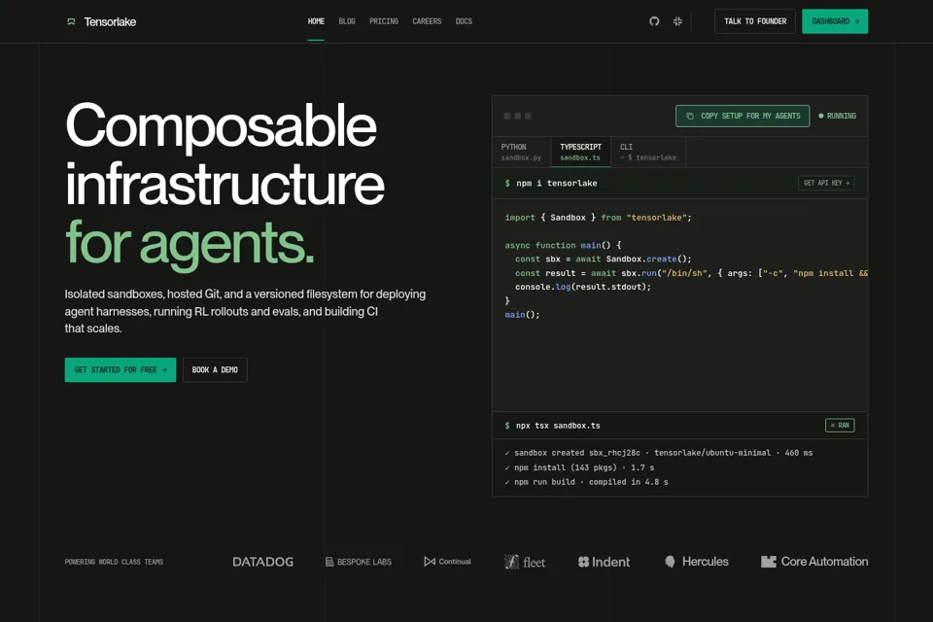This screenshot has width=933, height=622.
Task: Click the Ran status button
Action: click(x=840, y=425)
